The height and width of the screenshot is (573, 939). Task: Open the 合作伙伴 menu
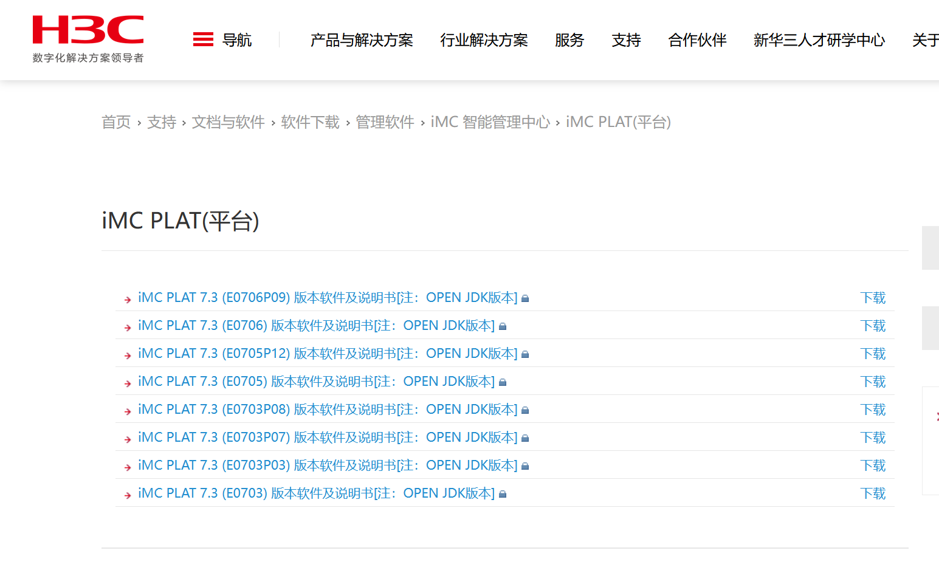[697, 40]
